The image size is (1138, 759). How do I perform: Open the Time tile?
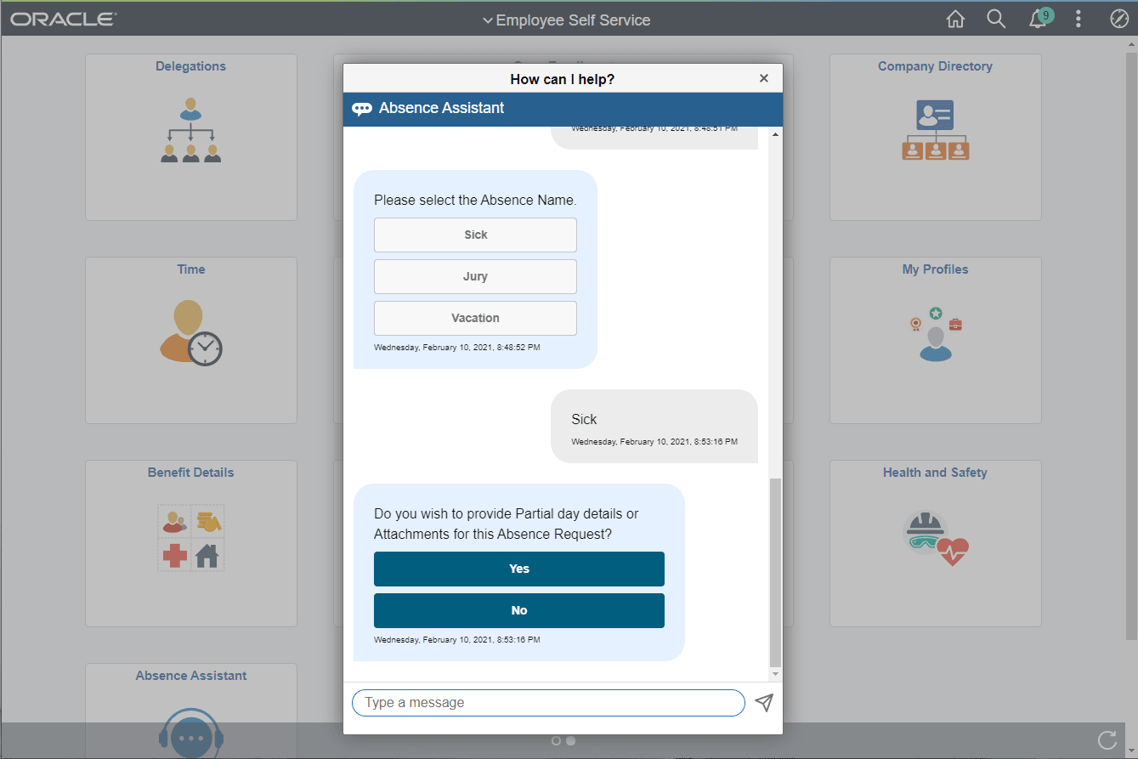(x=190, y=340)
